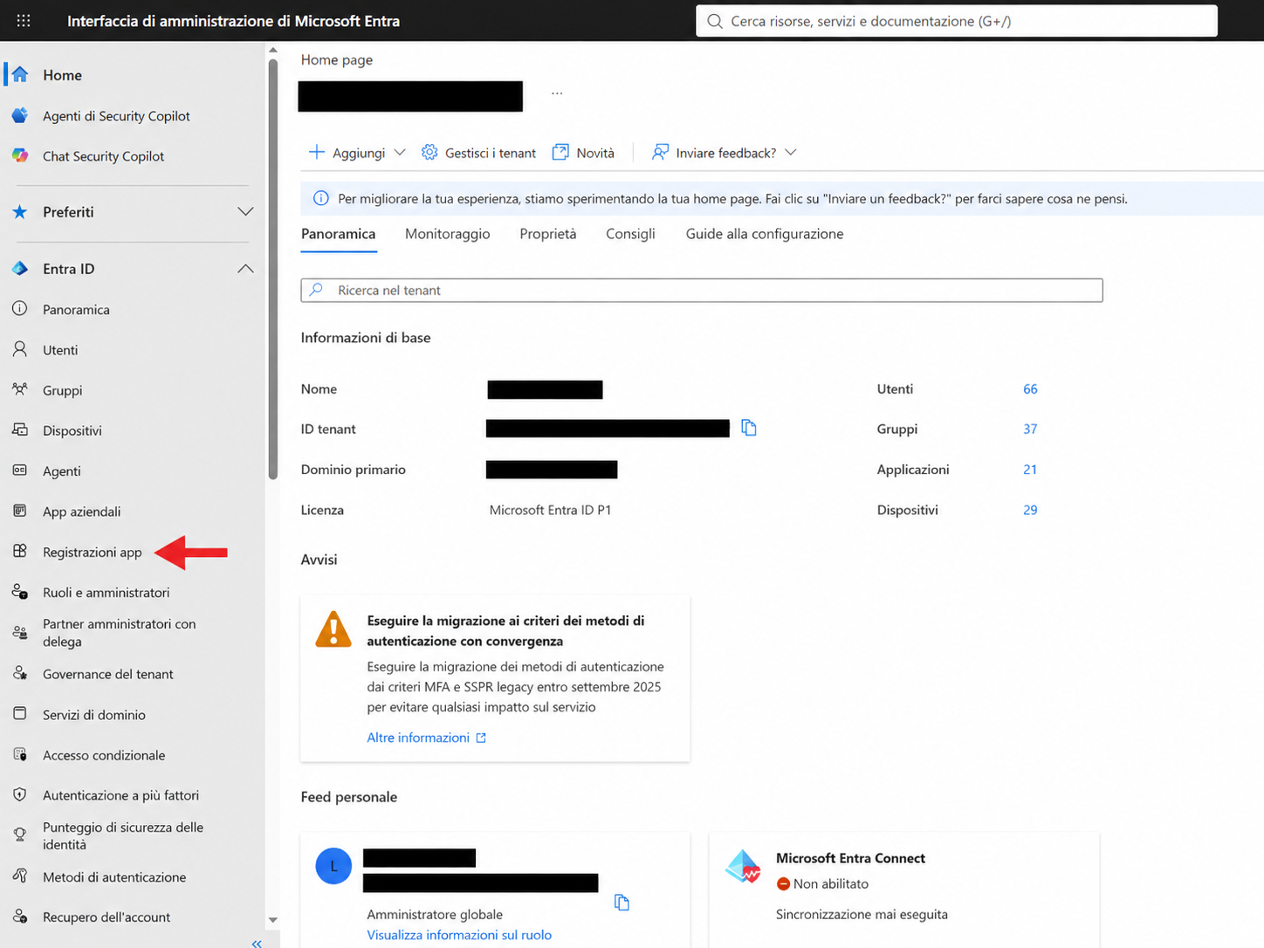Click the Home page breadcrumb
The width and height of the screenshot is (1264, 948).
(337, 59)
